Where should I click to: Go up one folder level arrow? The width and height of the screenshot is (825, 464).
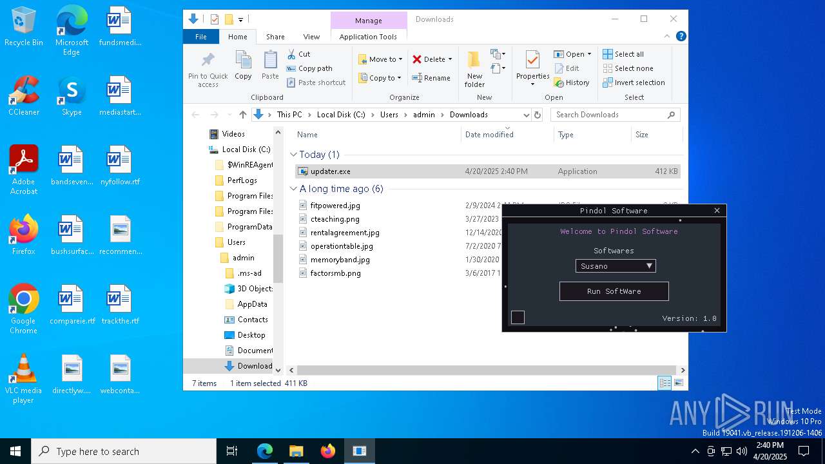click(243, 115)
